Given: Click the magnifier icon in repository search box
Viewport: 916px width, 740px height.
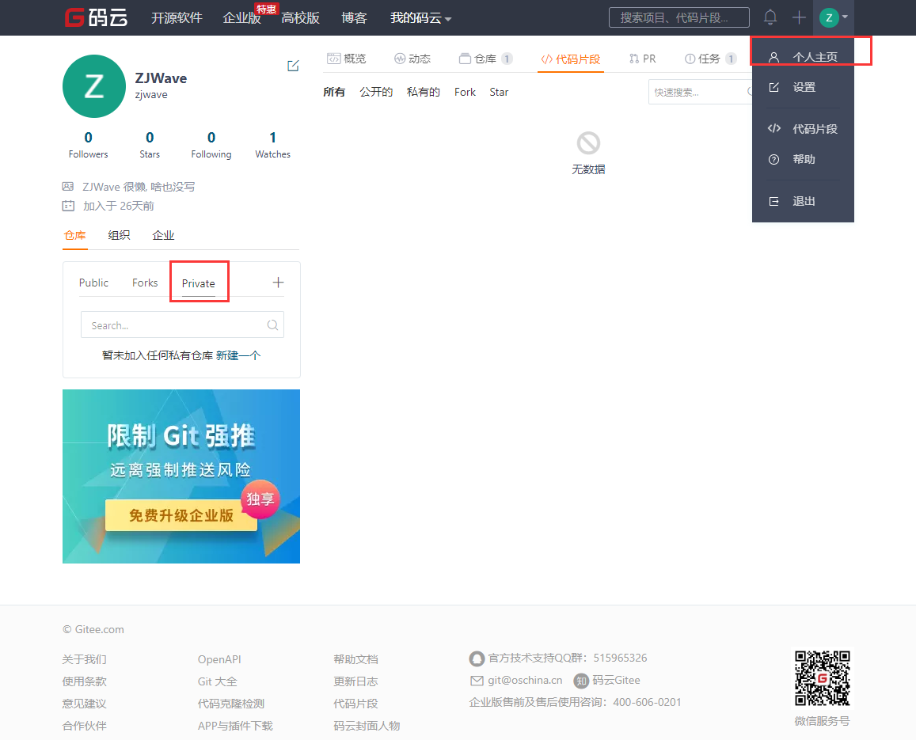Looking at the screenshot, I should [272, 324].
